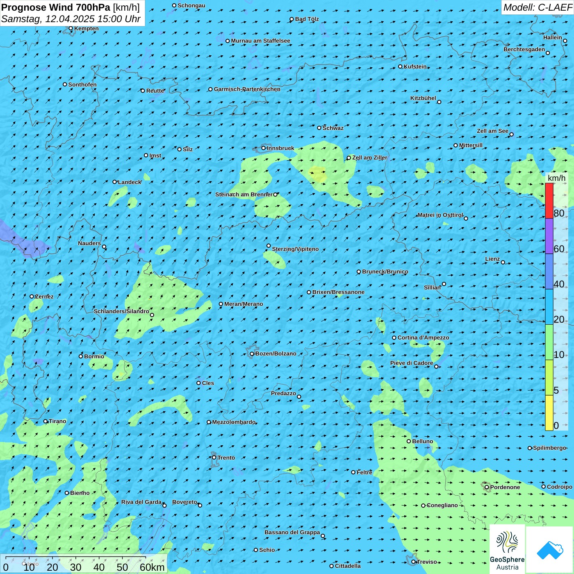Viewport: 574px width, 574px height.
Task: Select the Treviso city label
Action: [x=427, y=562]
